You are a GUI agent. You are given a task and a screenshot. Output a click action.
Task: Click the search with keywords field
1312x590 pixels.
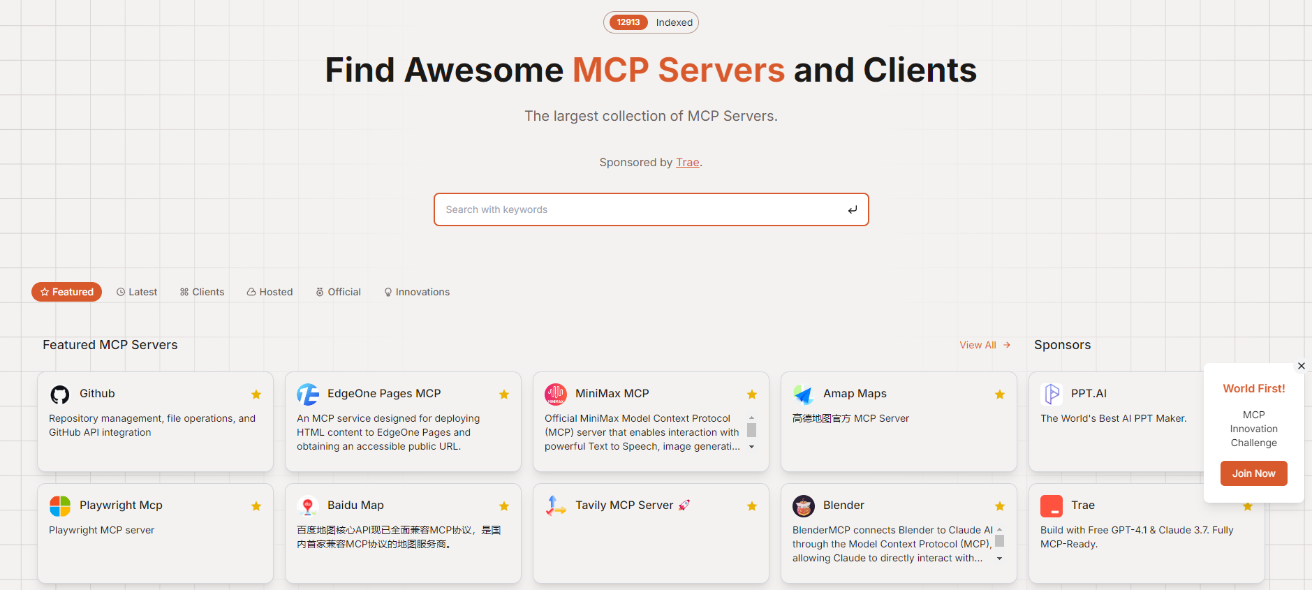coord(651,209)
